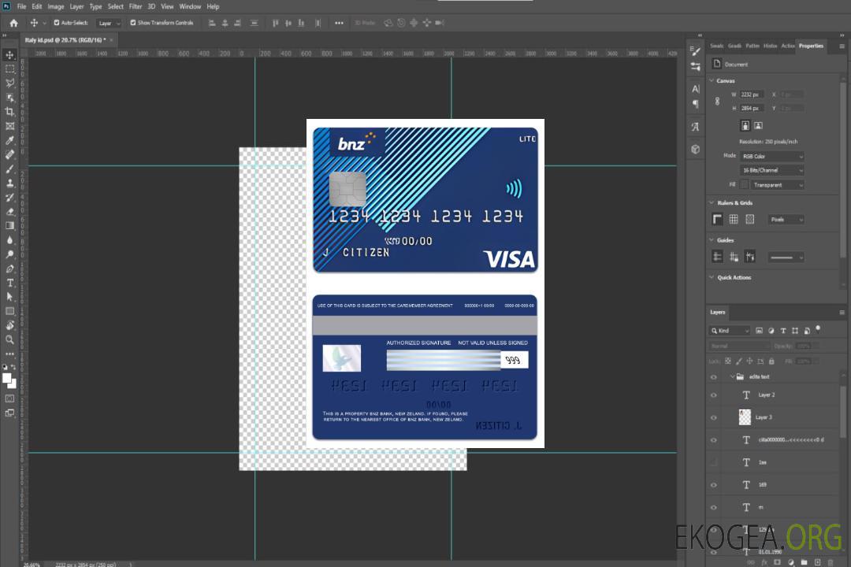Click the three-dots more options in options bar

tap(339, 23)
